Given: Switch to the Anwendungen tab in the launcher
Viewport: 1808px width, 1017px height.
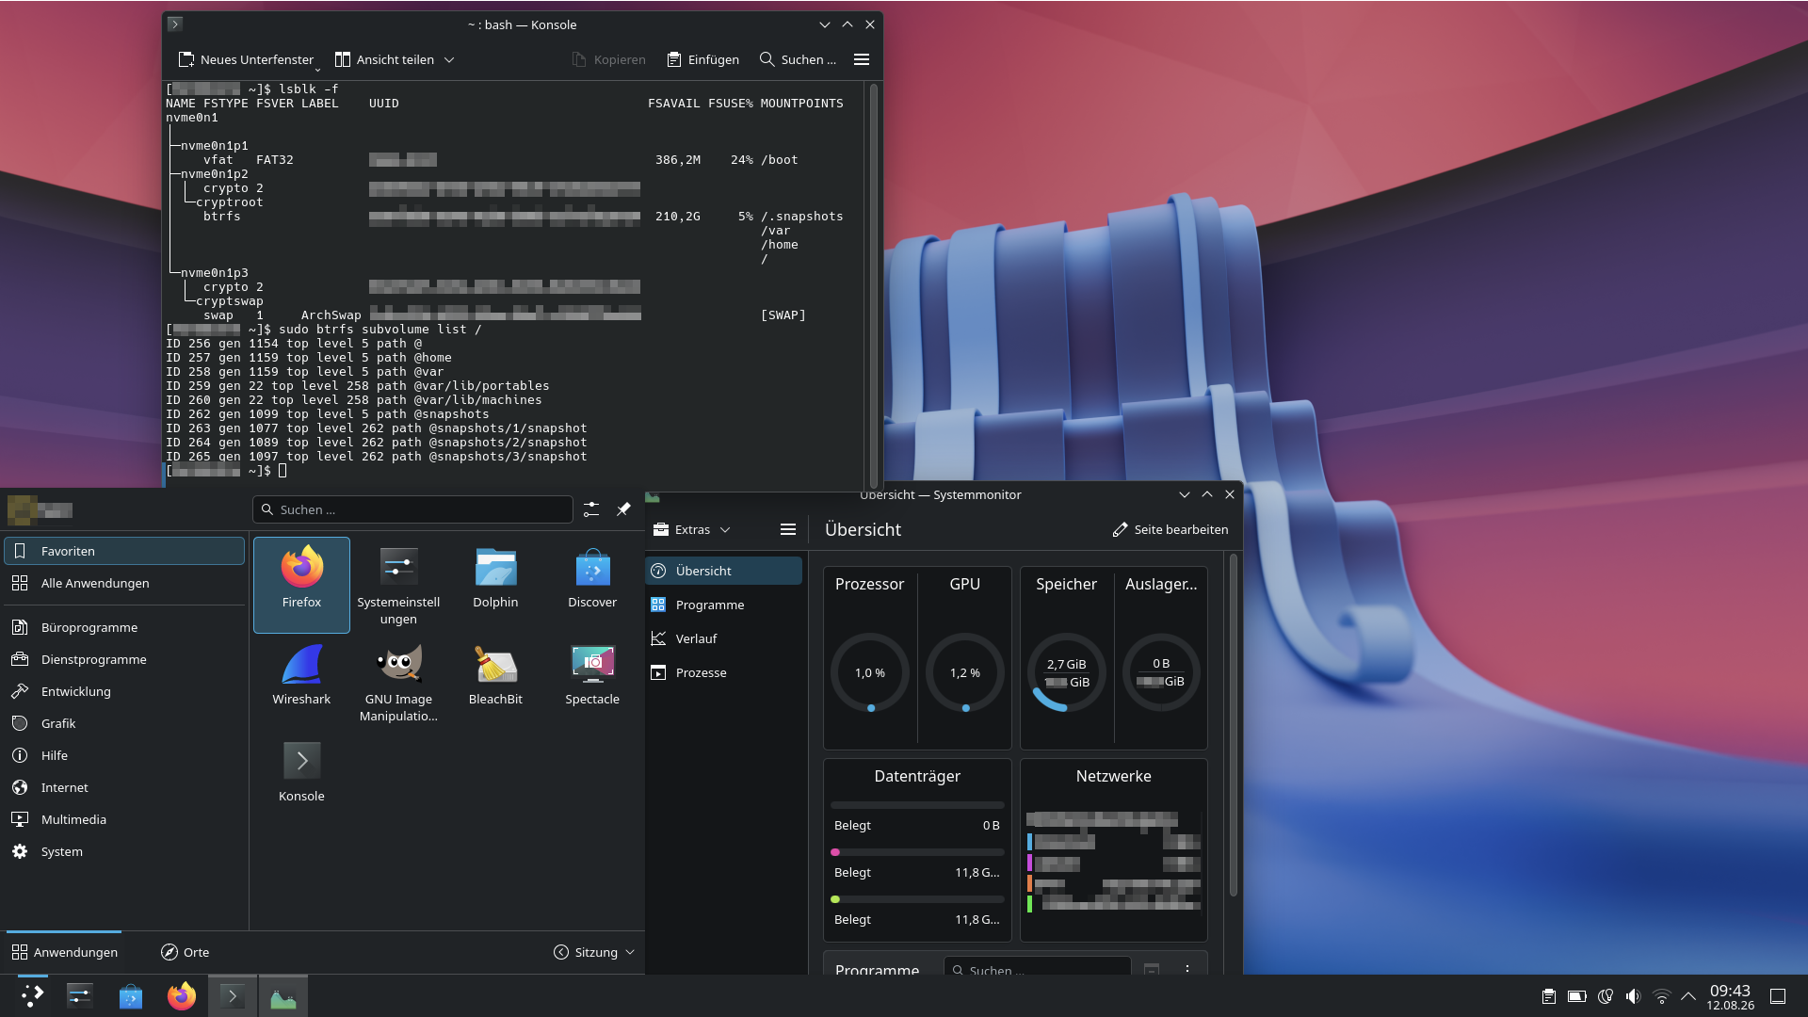Looking at the screenshot, I should click(65, 952).
